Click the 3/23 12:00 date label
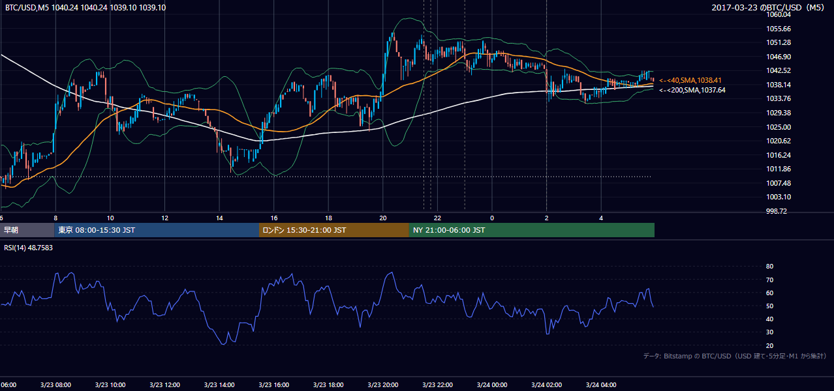 (164, 385)
